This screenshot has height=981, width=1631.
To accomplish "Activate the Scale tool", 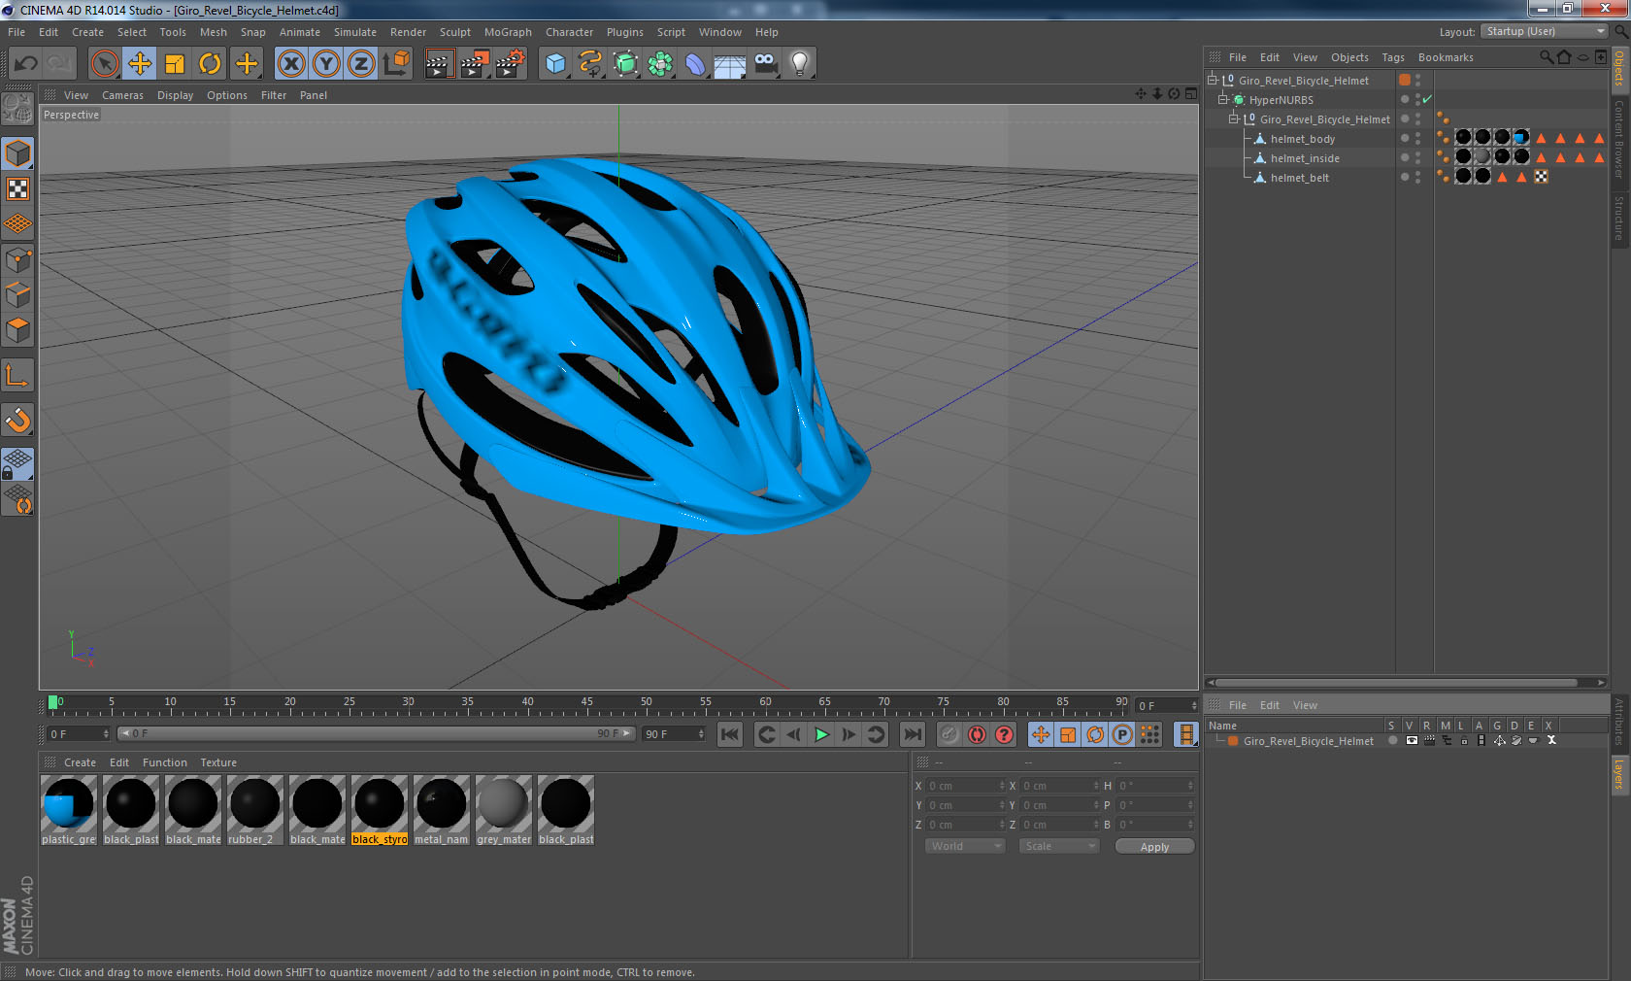I will click(175, 64).
